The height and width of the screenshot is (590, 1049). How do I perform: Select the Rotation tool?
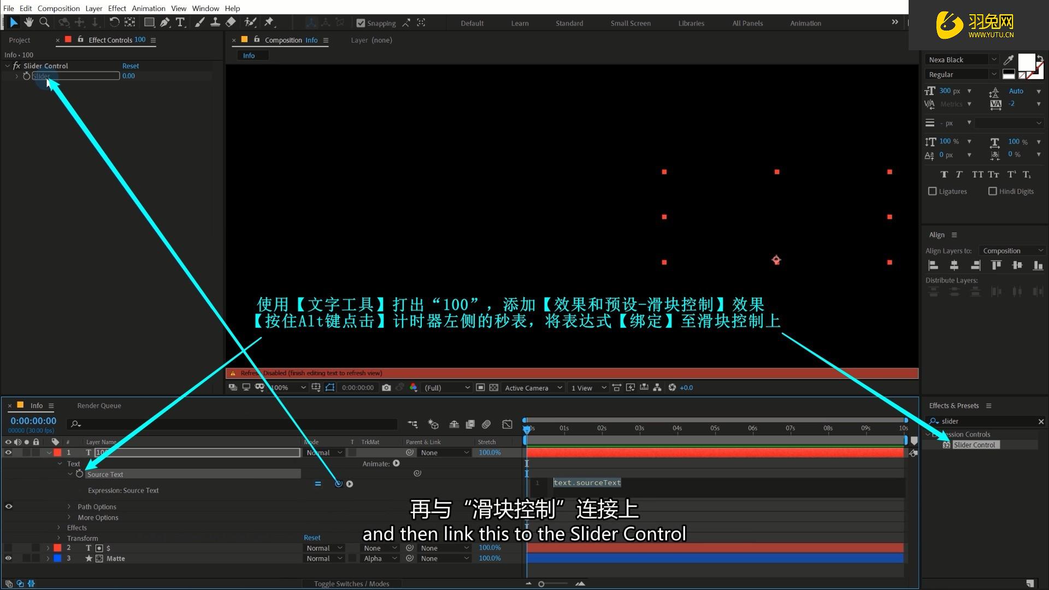coord(114,22)
